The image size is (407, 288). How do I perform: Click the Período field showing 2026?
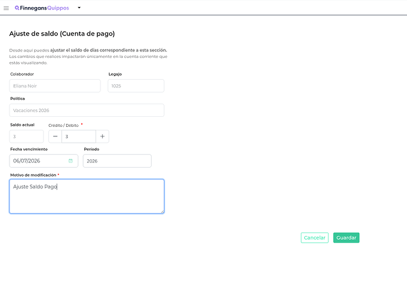pos(117,161)
